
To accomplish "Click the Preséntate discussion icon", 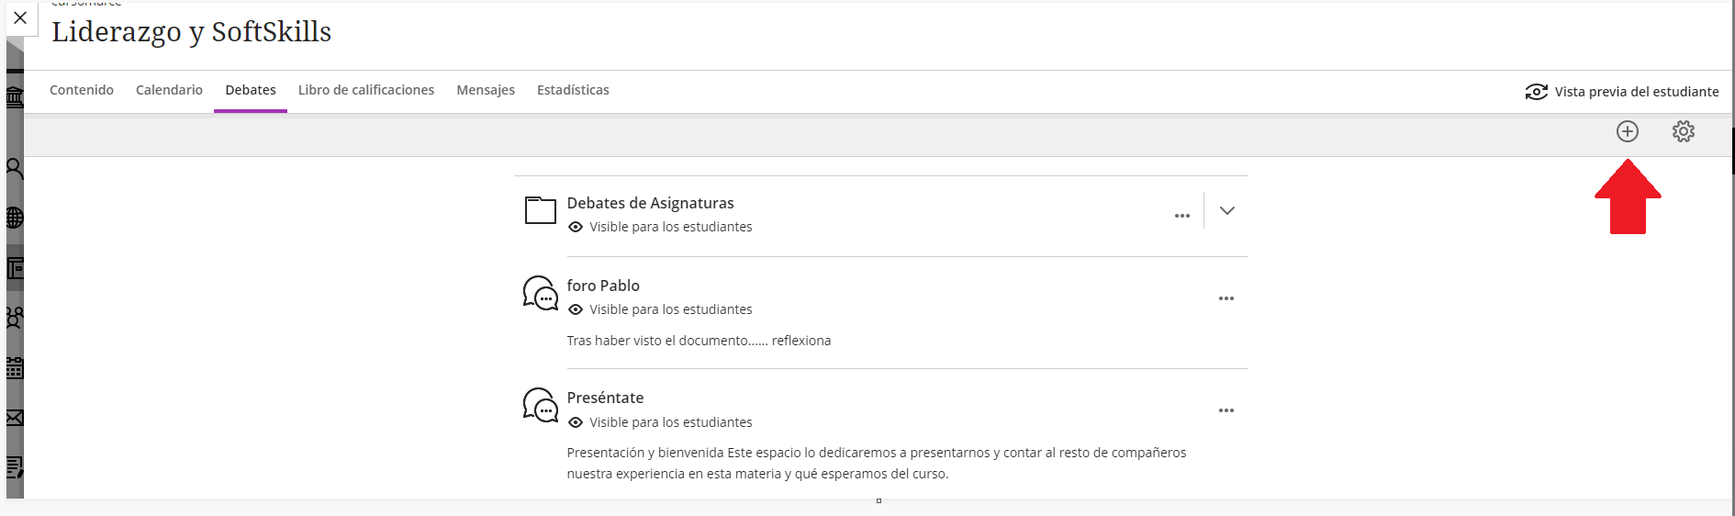I will coord(540,405).
